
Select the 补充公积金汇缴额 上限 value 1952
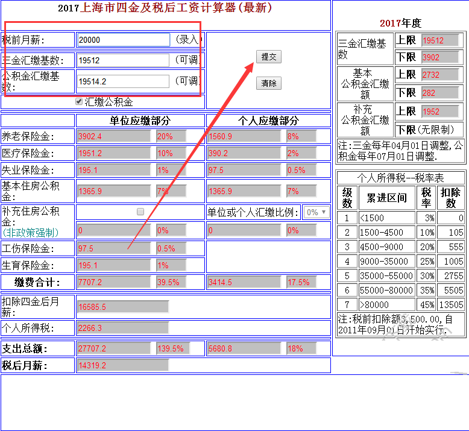coord(440,112)
